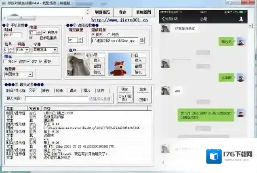Click the preview scroll-up arrow
The width and height of the screenshot is (257, 173).
click(250, 26)
